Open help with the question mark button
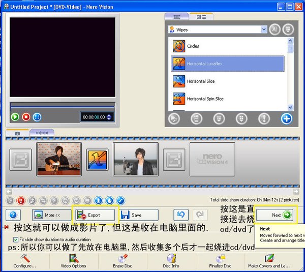Image resolution: width=305 pixels, height=272 pixels. (13, 215)
